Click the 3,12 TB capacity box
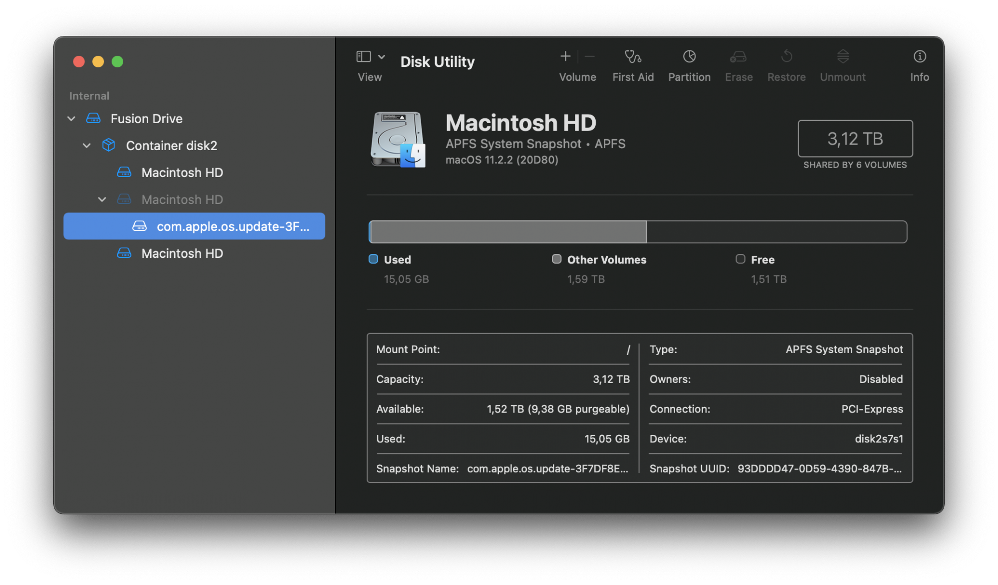998x585 pixels. tap(855, 139)
